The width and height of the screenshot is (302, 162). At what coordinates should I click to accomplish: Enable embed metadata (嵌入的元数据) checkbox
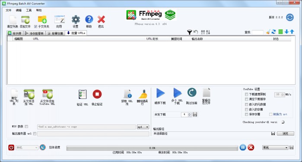246,104
